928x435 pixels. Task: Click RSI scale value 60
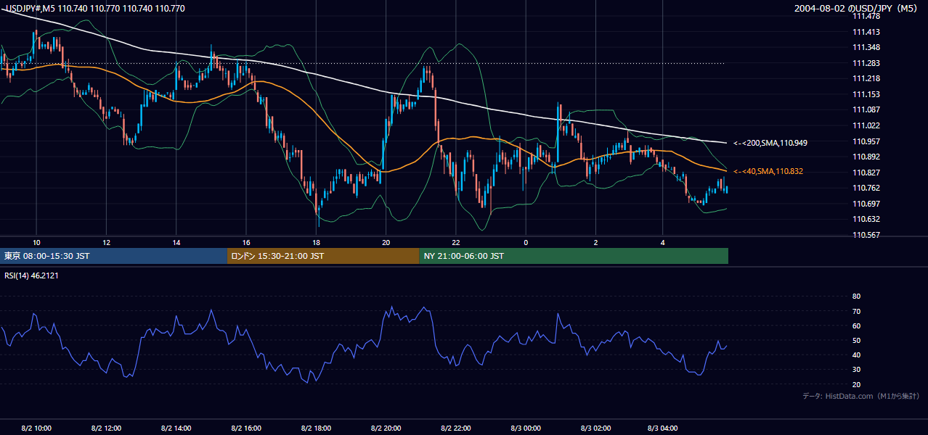[x=856, y=326]
